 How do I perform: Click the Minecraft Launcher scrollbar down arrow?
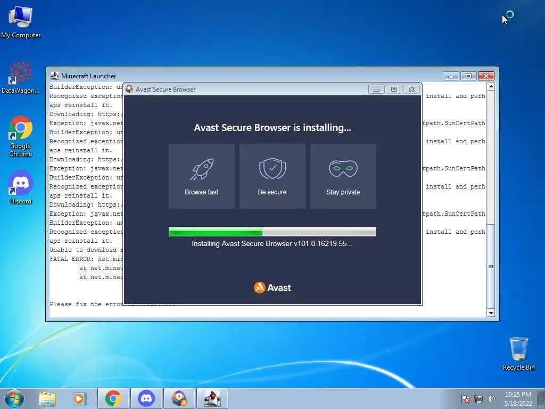tap(491, 313)
